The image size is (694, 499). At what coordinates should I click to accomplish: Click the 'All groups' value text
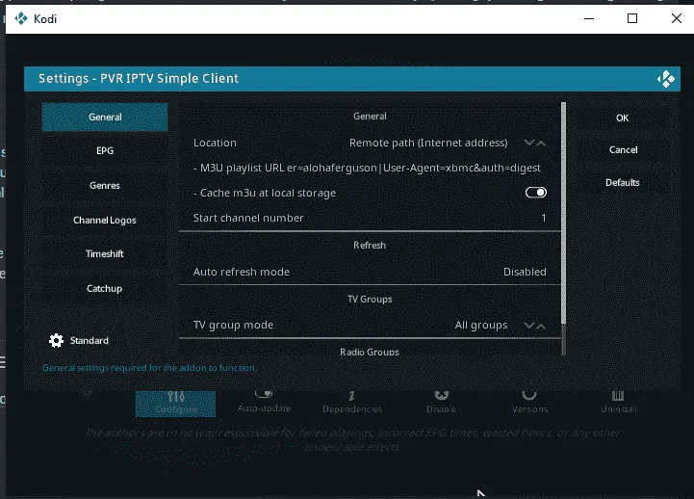481,325
